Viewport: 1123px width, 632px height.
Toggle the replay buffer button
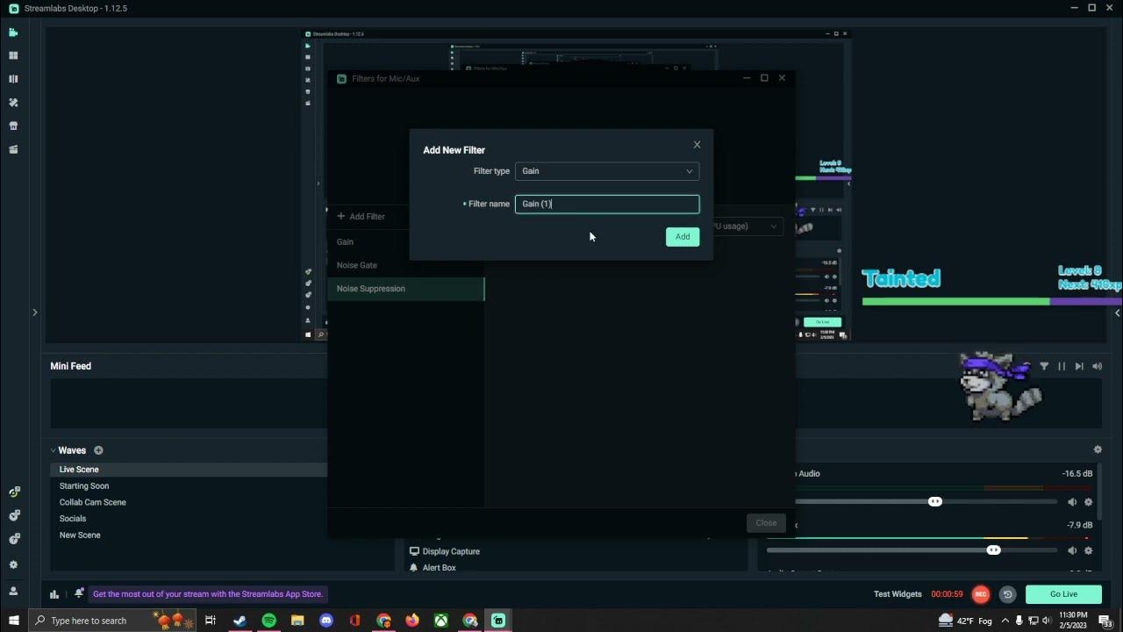point(1007,594)
